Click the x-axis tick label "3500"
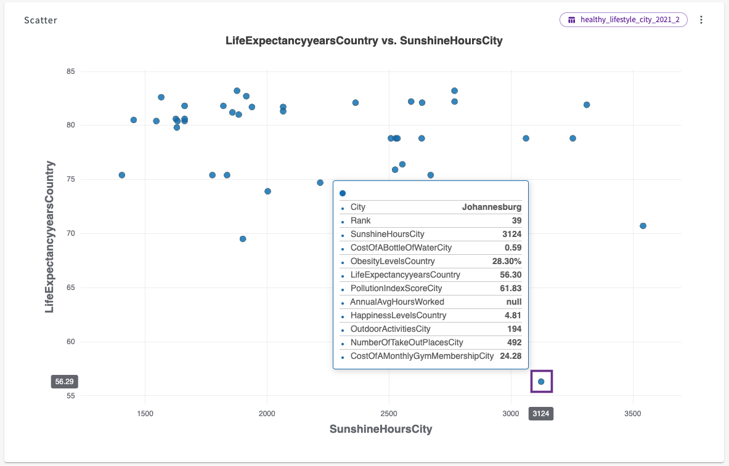 pyautogui.click(x=633, y=414)
